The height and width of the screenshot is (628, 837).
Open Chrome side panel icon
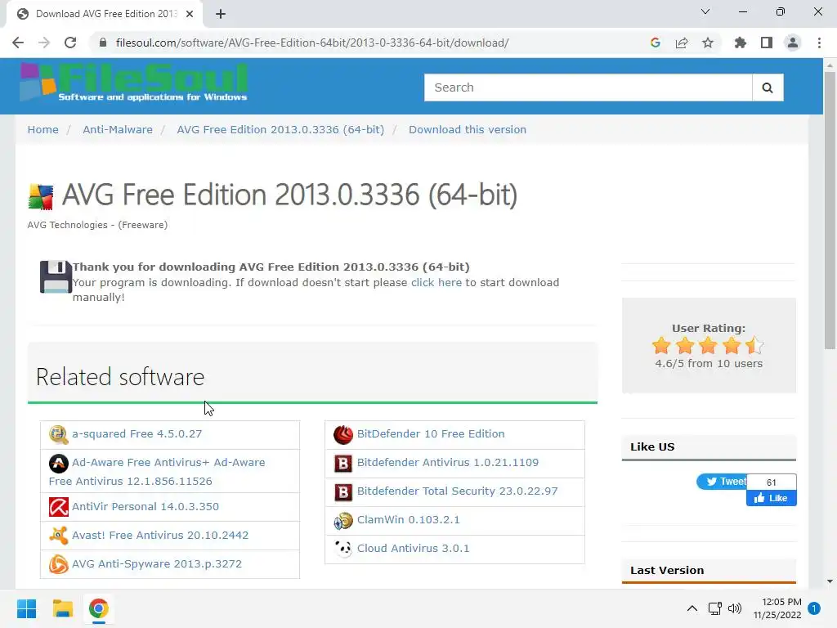pos(767,43)
